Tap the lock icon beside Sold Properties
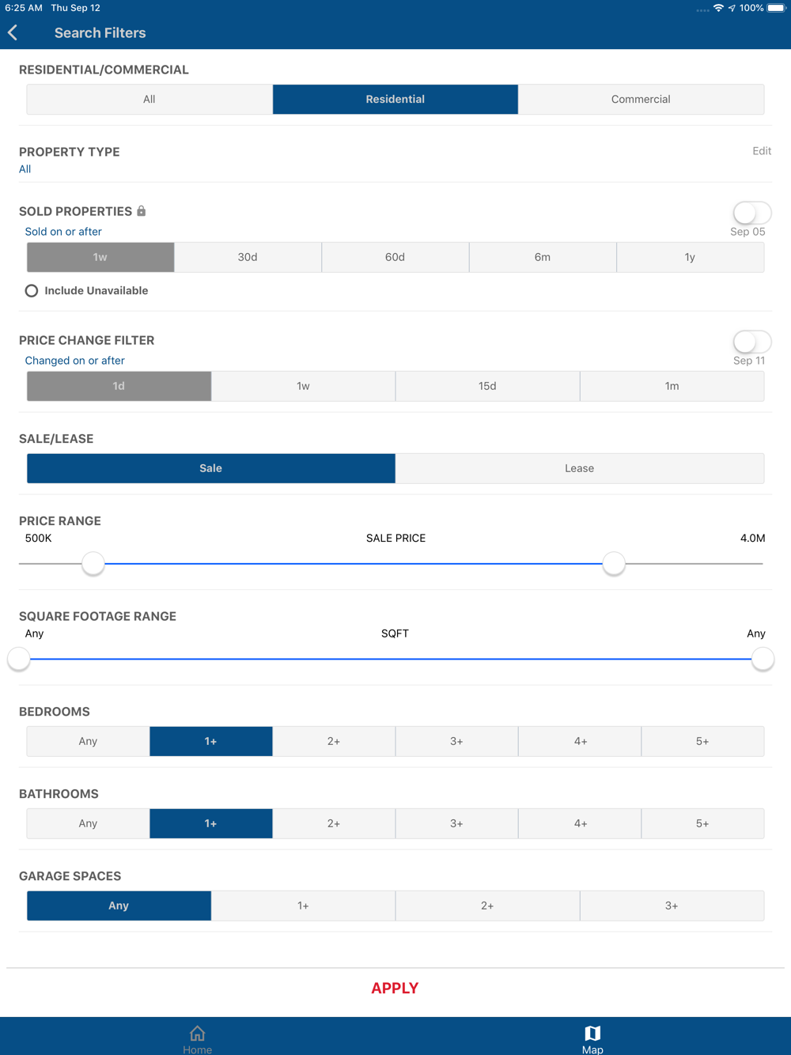This screenshot has height=1055, width=791. [x=142, y=211]
